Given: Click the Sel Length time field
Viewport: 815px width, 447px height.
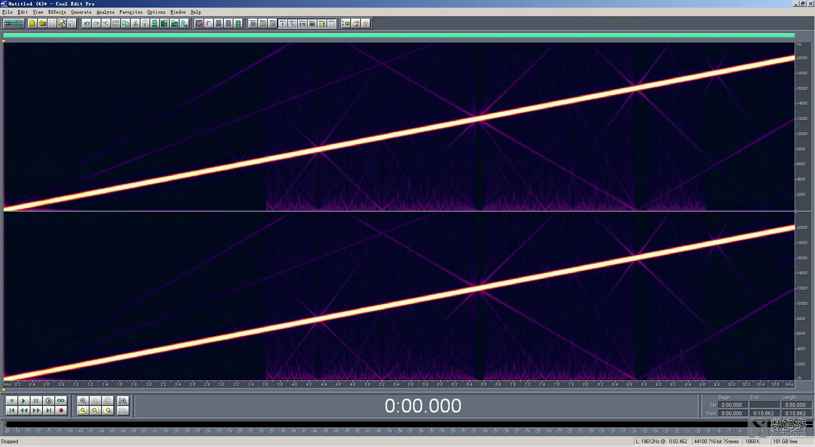Looking at the screenshot, I should pyautogui.click(x=797, y=405).
